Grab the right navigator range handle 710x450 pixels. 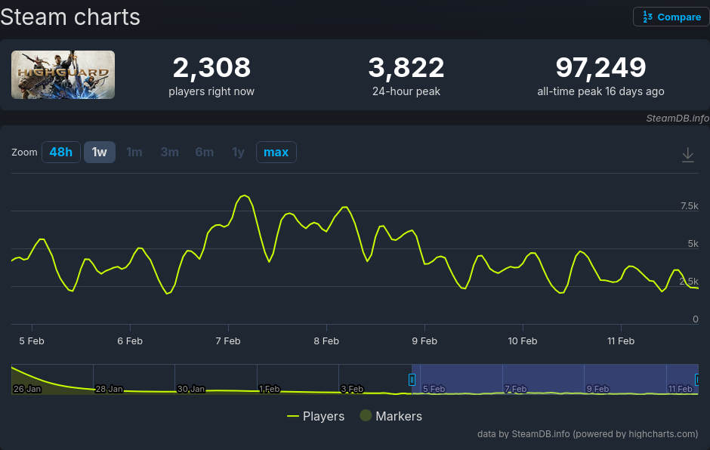pos(697,379)
